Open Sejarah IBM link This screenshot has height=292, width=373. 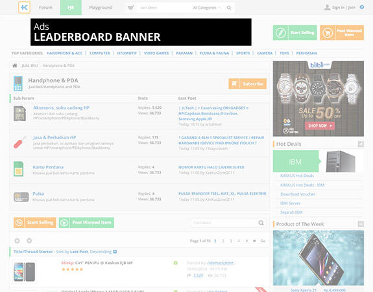tap(291, 212)
